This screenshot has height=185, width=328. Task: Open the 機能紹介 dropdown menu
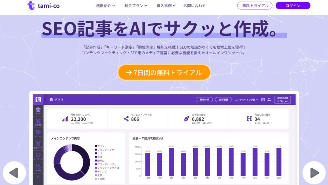pyautogui.click(x=105, y=6)
